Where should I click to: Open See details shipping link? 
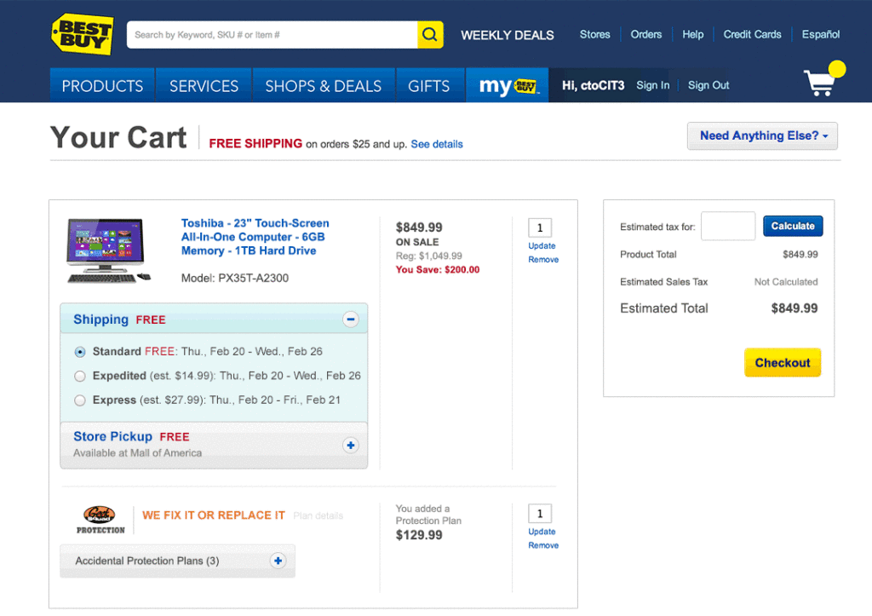pyautogui.click(x=437, y=145)
